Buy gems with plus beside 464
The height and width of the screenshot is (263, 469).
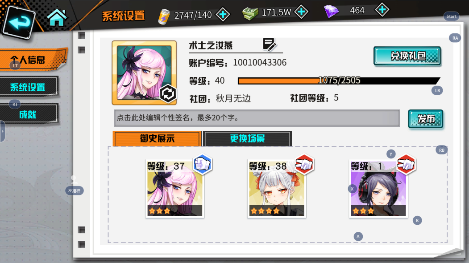coord(382,10)
